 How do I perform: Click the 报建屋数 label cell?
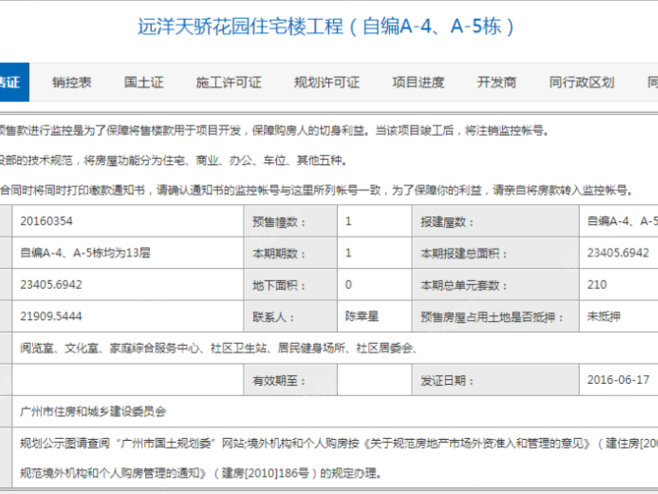click(496, 222)
